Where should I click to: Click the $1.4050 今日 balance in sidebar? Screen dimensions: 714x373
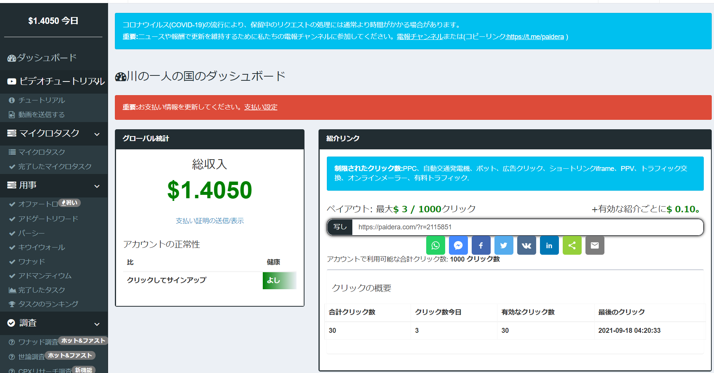click(53, 21)
